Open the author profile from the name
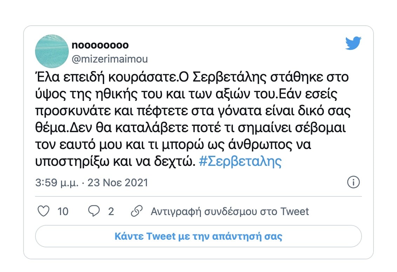The height and width of the screenshot is (272, 397). point(100,45)
